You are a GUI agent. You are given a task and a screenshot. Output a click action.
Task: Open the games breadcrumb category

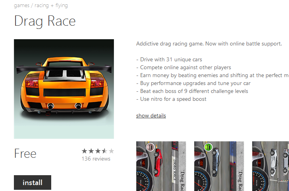(21, 6)
